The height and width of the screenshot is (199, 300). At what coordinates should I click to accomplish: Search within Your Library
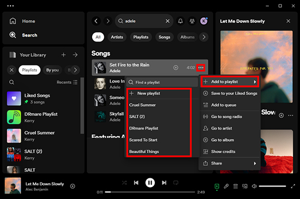coord(11,82)
